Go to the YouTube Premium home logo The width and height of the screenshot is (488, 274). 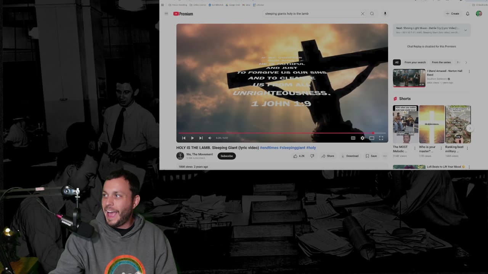(x=183, y=14)
